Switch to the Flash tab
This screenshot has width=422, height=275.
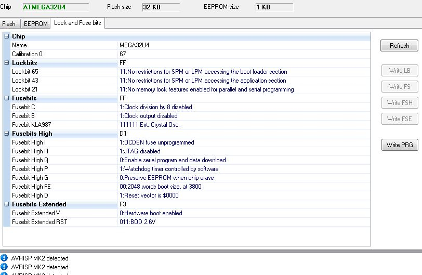coord(10,24)
